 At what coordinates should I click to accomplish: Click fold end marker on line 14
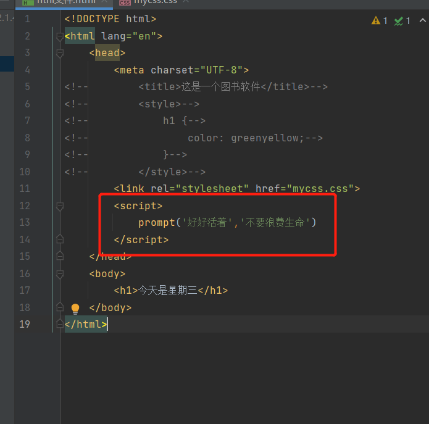(x=60, y=239)
